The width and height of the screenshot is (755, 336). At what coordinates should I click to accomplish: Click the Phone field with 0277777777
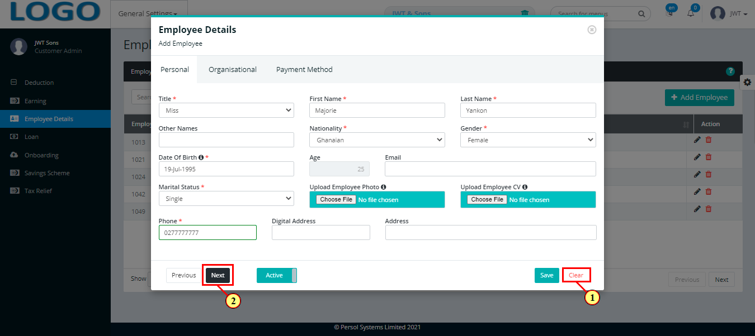[x=207, y=233]
